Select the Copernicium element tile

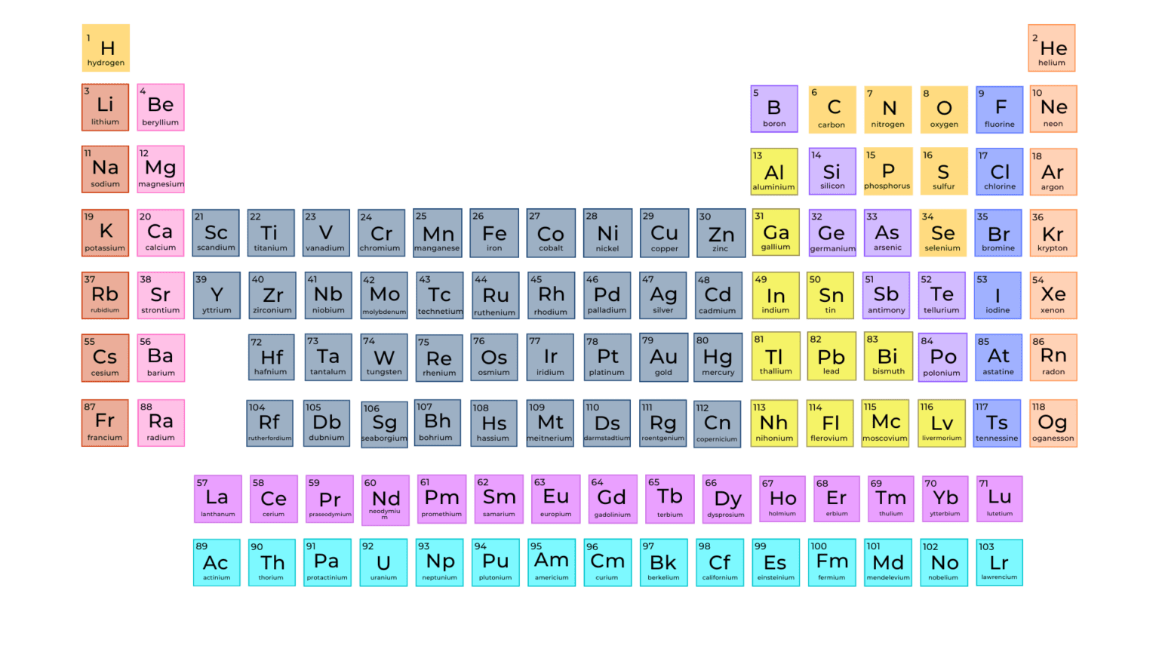click(718, 424)
